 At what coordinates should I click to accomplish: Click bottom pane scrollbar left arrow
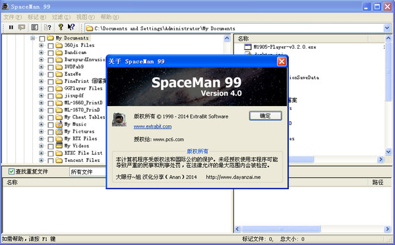pos(237,229)
